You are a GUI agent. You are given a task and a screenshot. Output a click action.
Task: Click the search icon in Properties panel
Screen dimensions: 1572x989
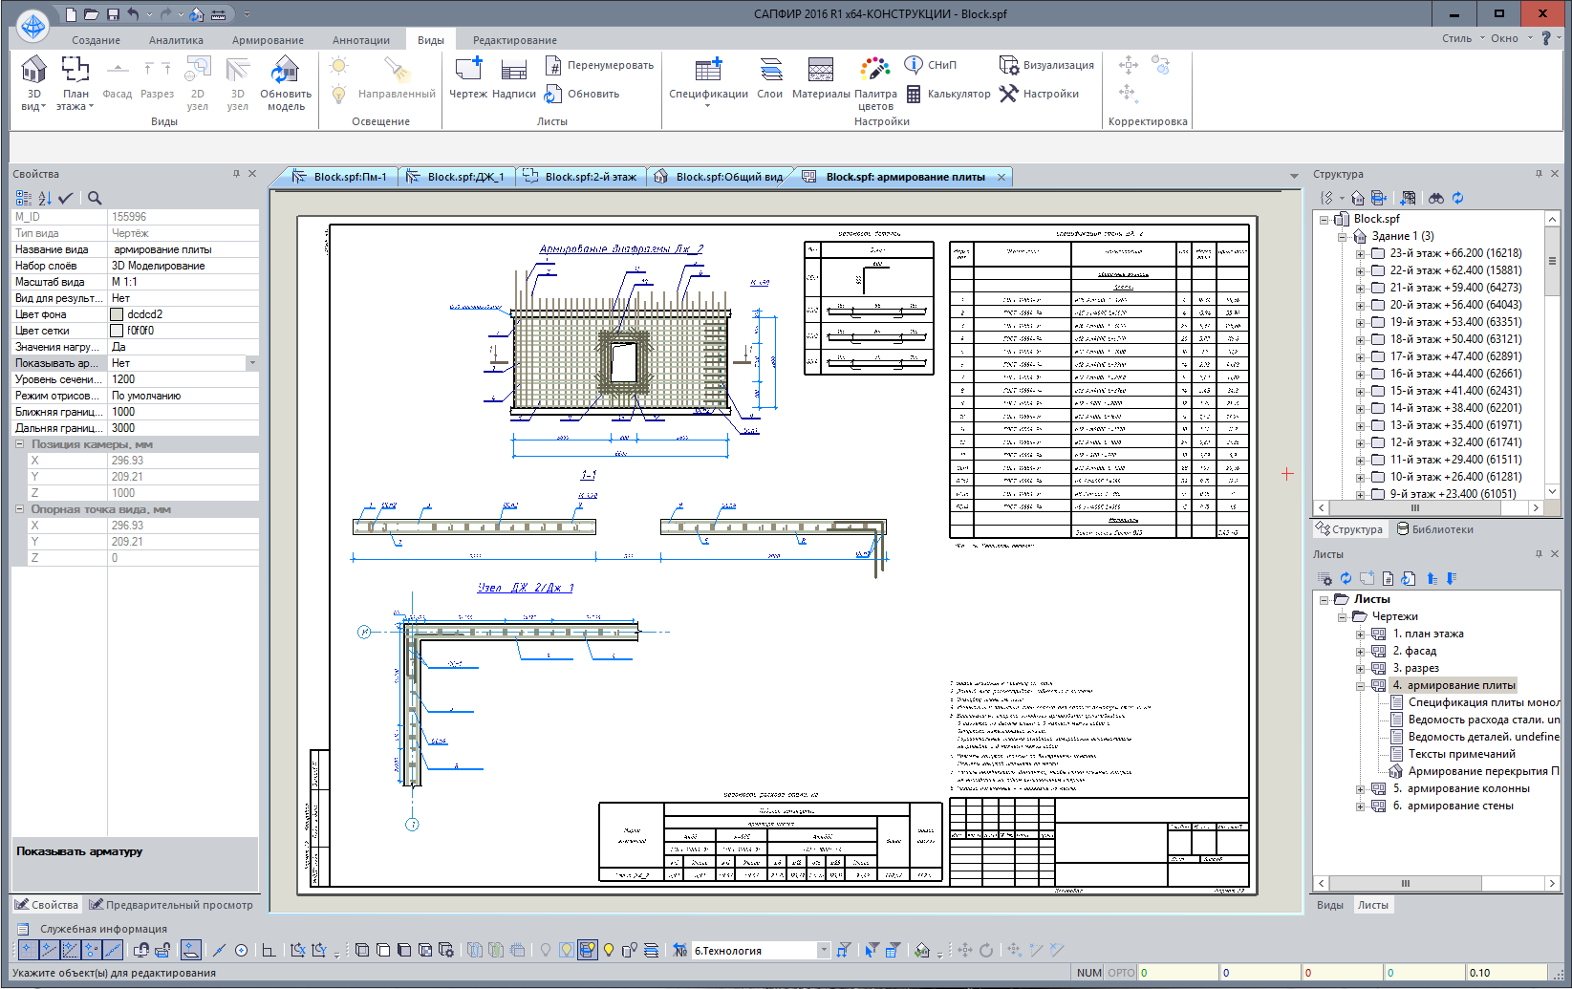95,198
